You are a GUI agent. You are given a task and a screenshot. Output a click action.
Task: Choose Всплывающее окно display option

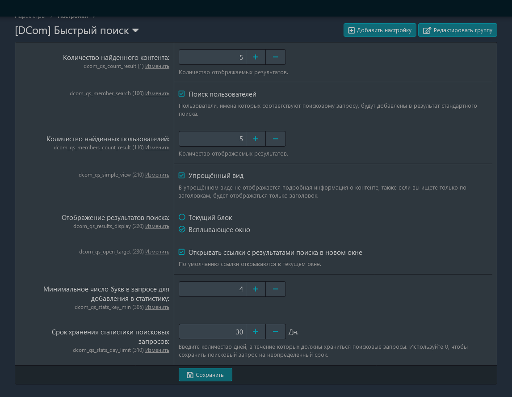coord(182,229)
